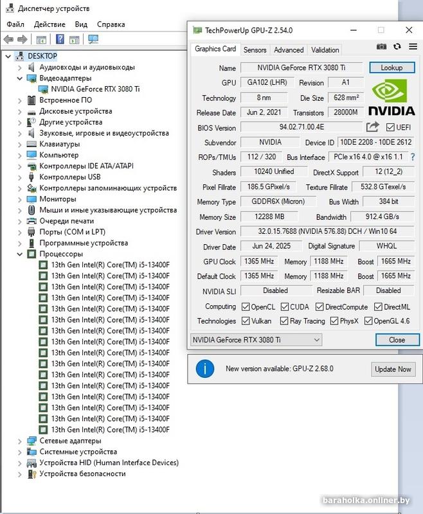
Task: Click the BIOS Version field 94.02.71.00.4E
Action: click(301, 127)
